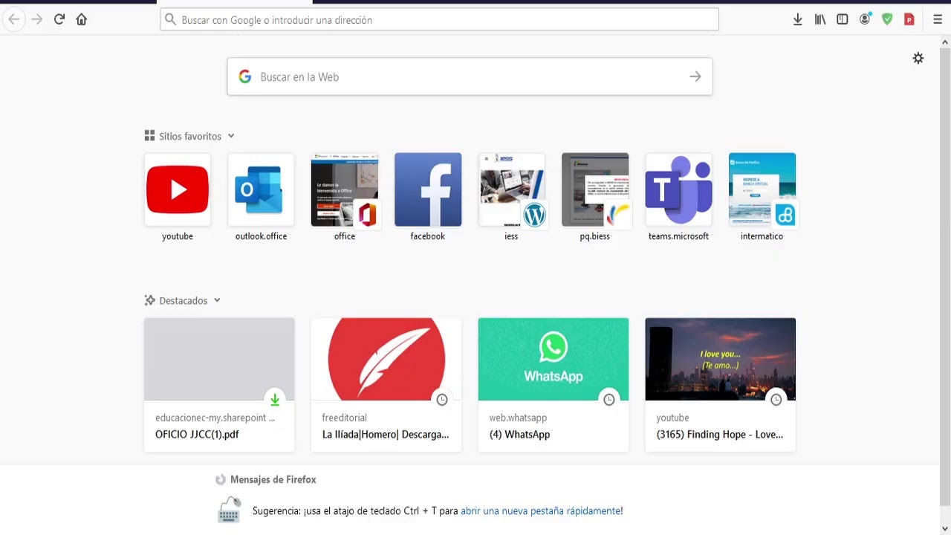Viewport: 951px width, 535px height.
Task: Click history clock badge on freeditorial card
Action: coord(442,400)
